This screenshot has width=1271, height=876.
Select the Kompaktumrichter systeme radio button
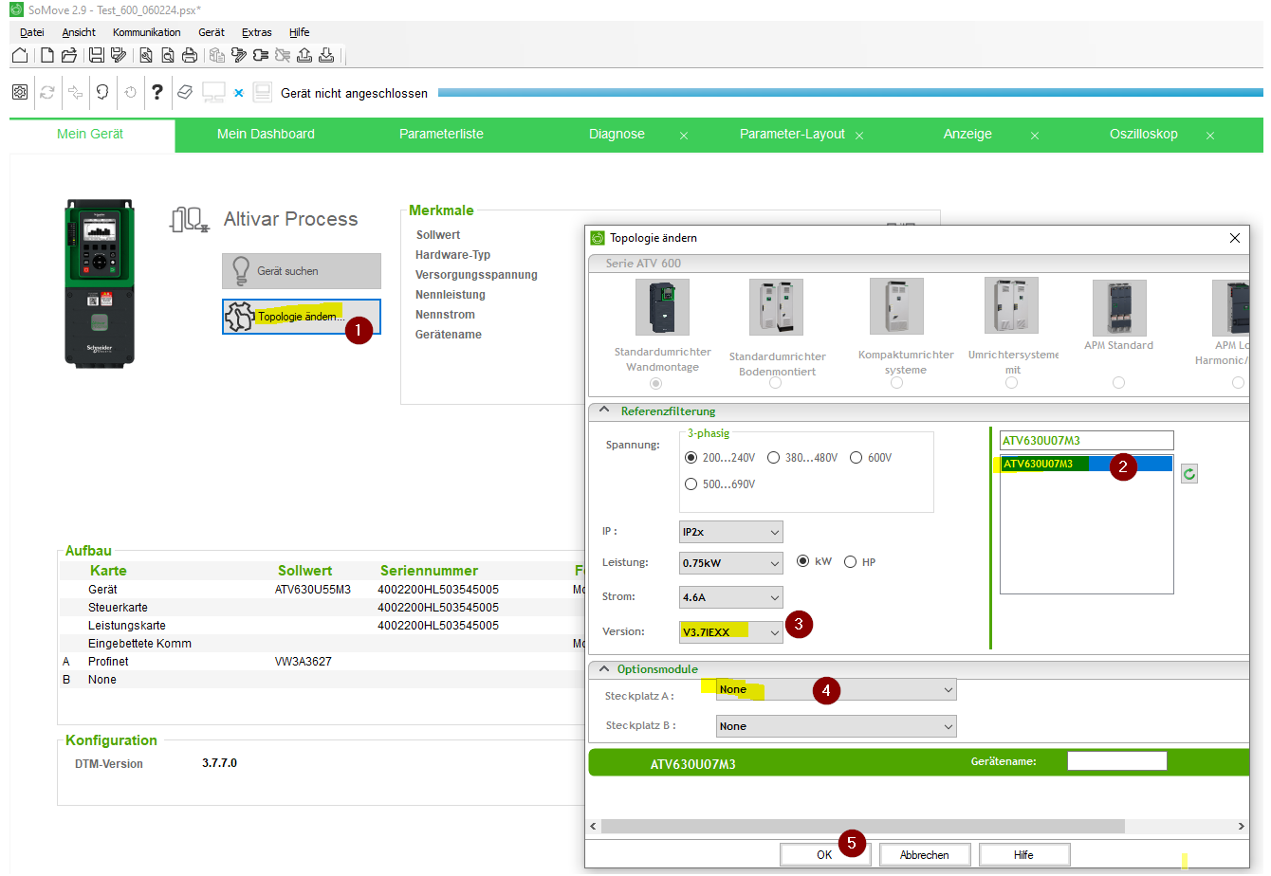coord(896,383)
